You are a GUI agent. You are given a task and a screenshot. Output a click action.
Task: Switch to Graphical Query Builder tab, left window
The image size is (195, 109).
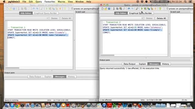pyautogui.click(x=45, y=13)
